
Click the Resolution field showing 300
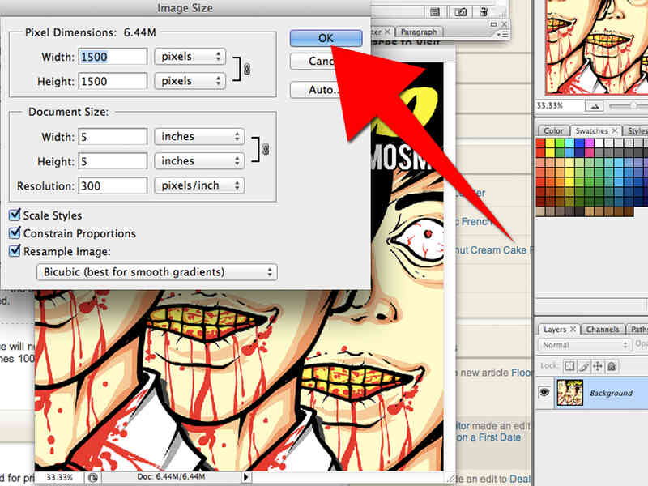pos(113,186)
